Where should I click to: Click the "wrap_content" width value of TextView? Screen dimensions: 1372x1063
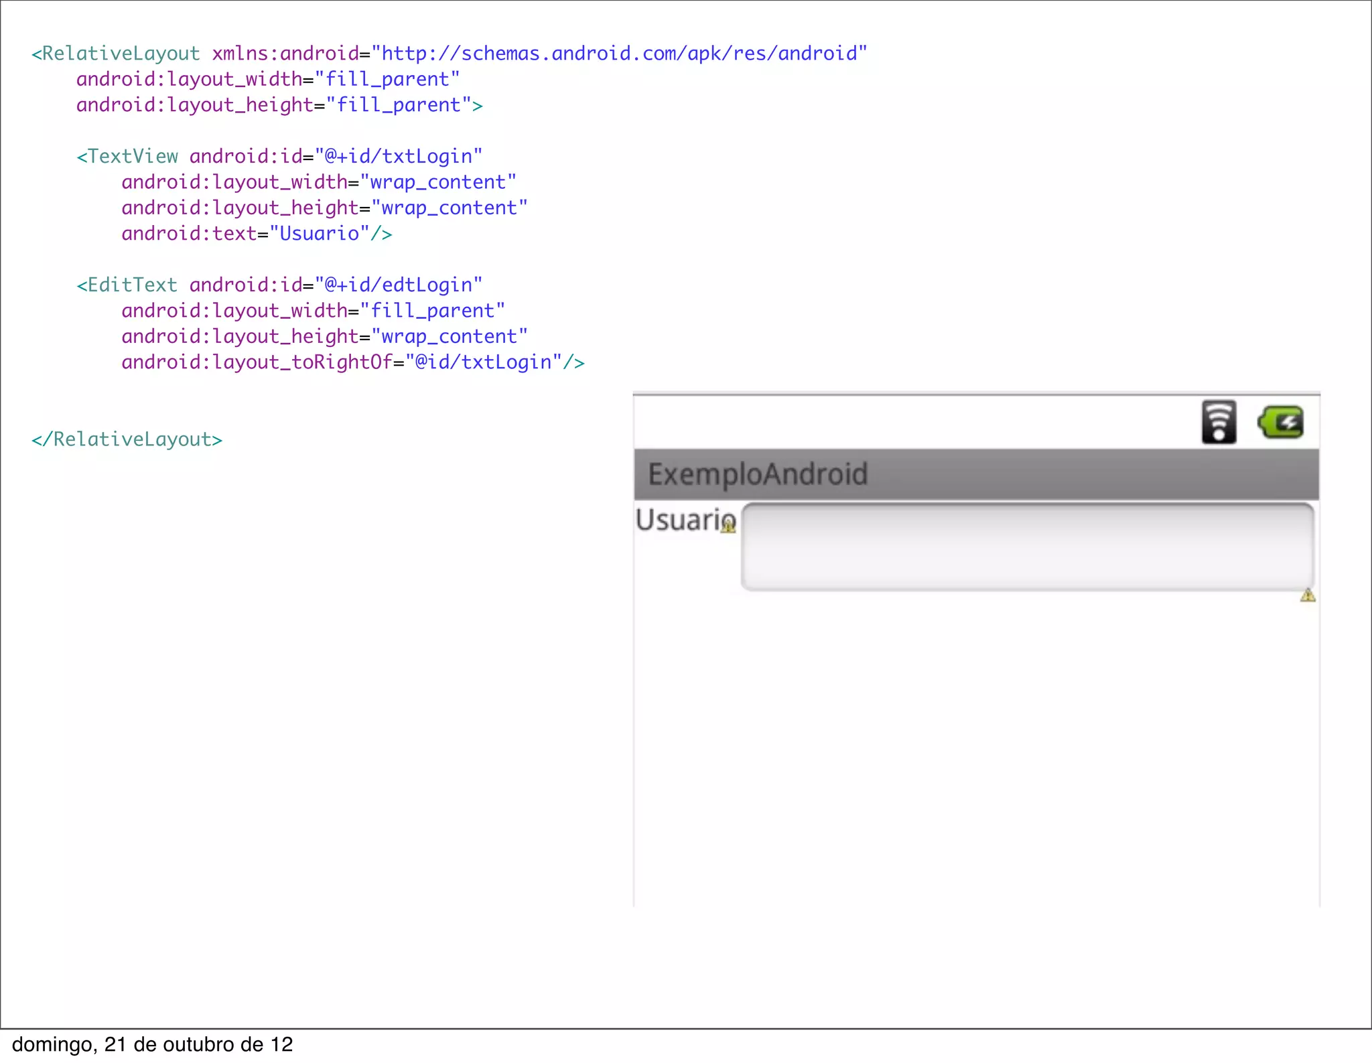tap(438, 182)
